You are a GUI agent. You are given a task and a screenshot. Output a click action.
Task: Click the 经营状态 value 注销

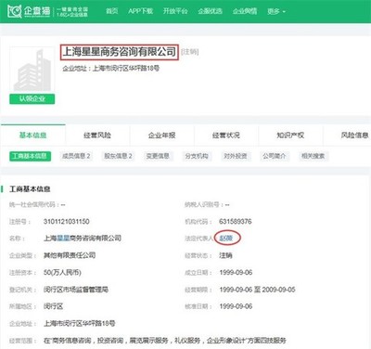coord(225,255)
